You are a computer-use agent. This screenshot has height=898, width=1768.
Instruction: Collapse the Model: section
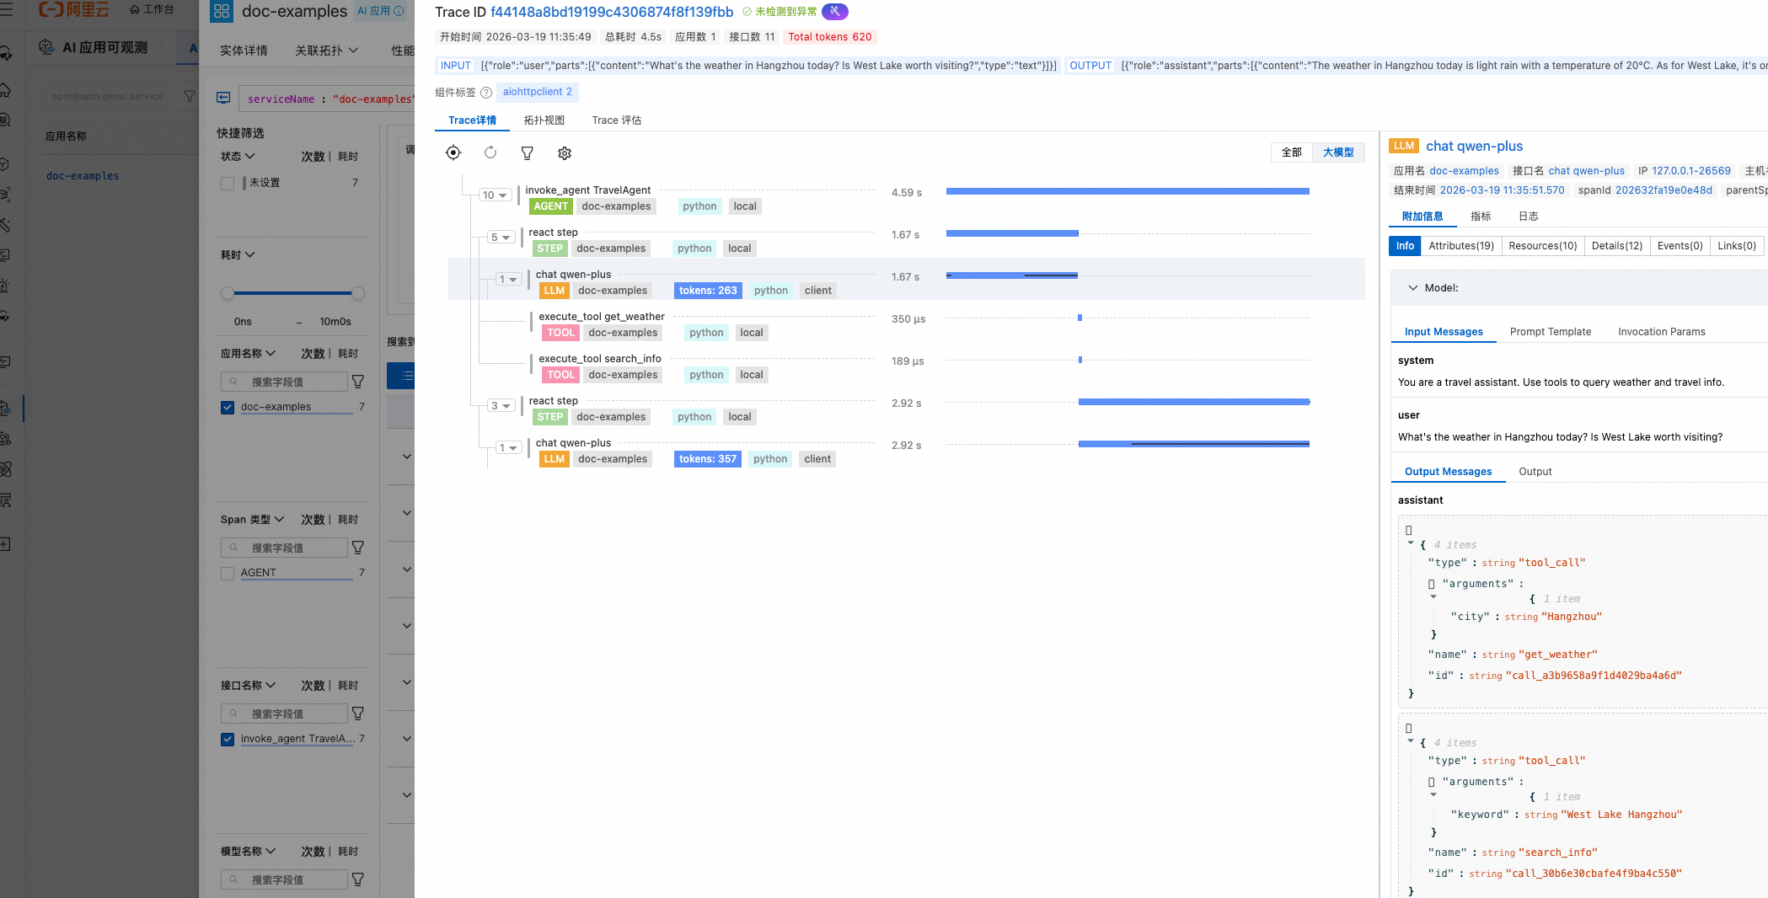pos(1413,288)
